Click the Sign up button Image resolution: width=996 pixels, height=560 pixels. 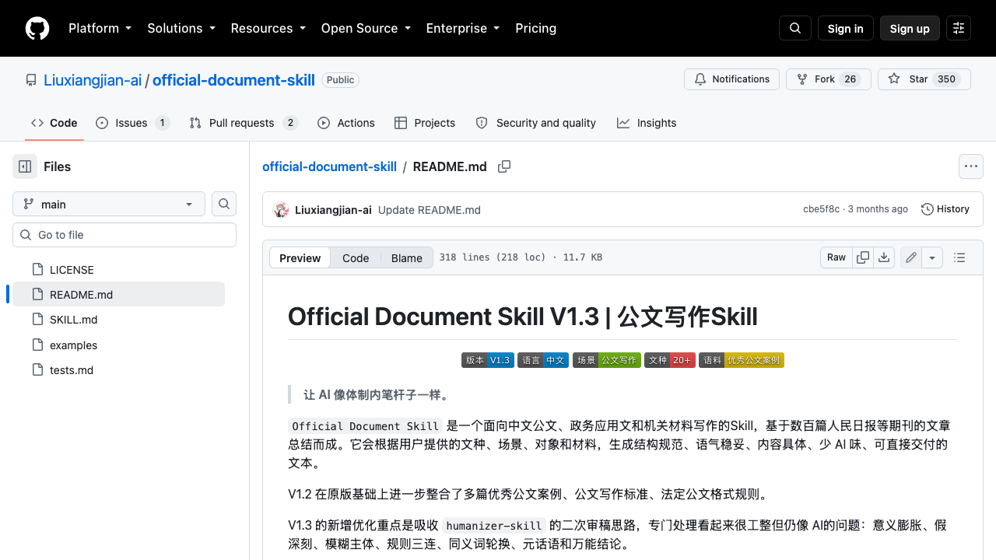[910, 28]
